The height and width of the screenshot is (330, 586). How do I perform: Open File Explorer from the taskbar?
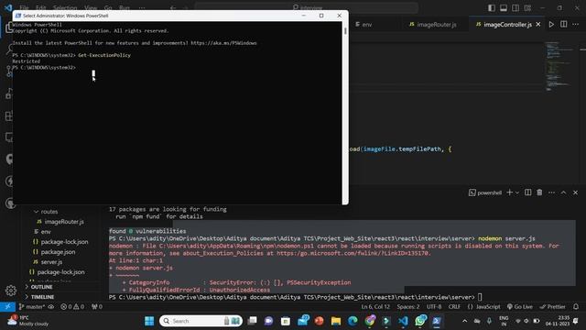[x=336, y=321]
